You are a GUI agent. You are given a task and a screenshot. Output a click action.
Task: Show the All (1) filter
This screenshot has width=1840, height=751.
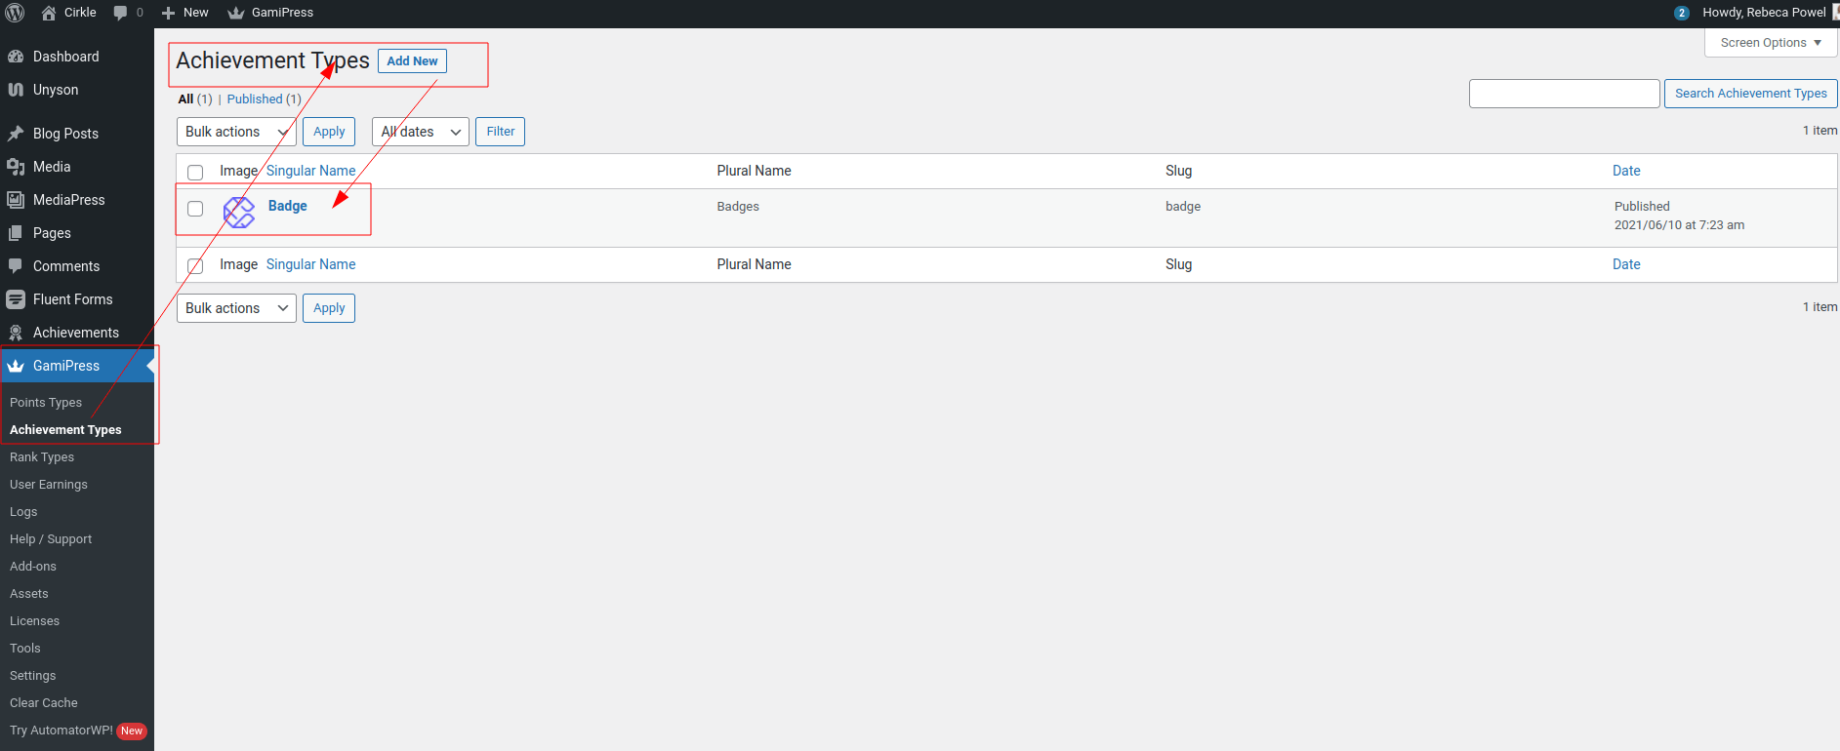pyautogui.click(x=195, y=99)
